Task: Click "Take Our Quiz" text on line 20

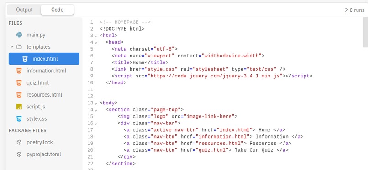Action: (x=254, y=150)
